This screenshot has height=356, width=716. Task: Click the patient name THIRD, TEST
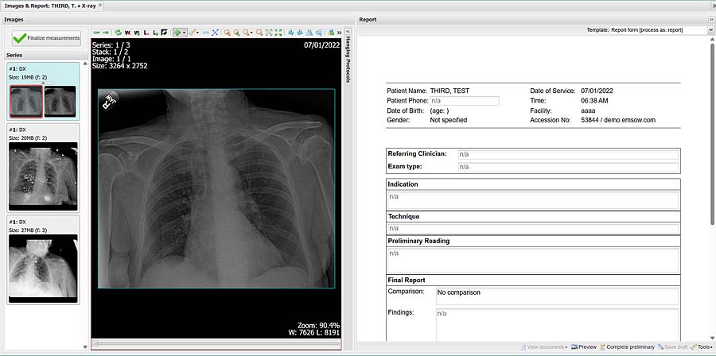point(449,91)
